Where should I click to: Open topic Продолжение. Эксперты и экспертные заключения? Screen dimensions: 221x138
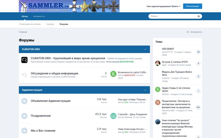[176, 104]
